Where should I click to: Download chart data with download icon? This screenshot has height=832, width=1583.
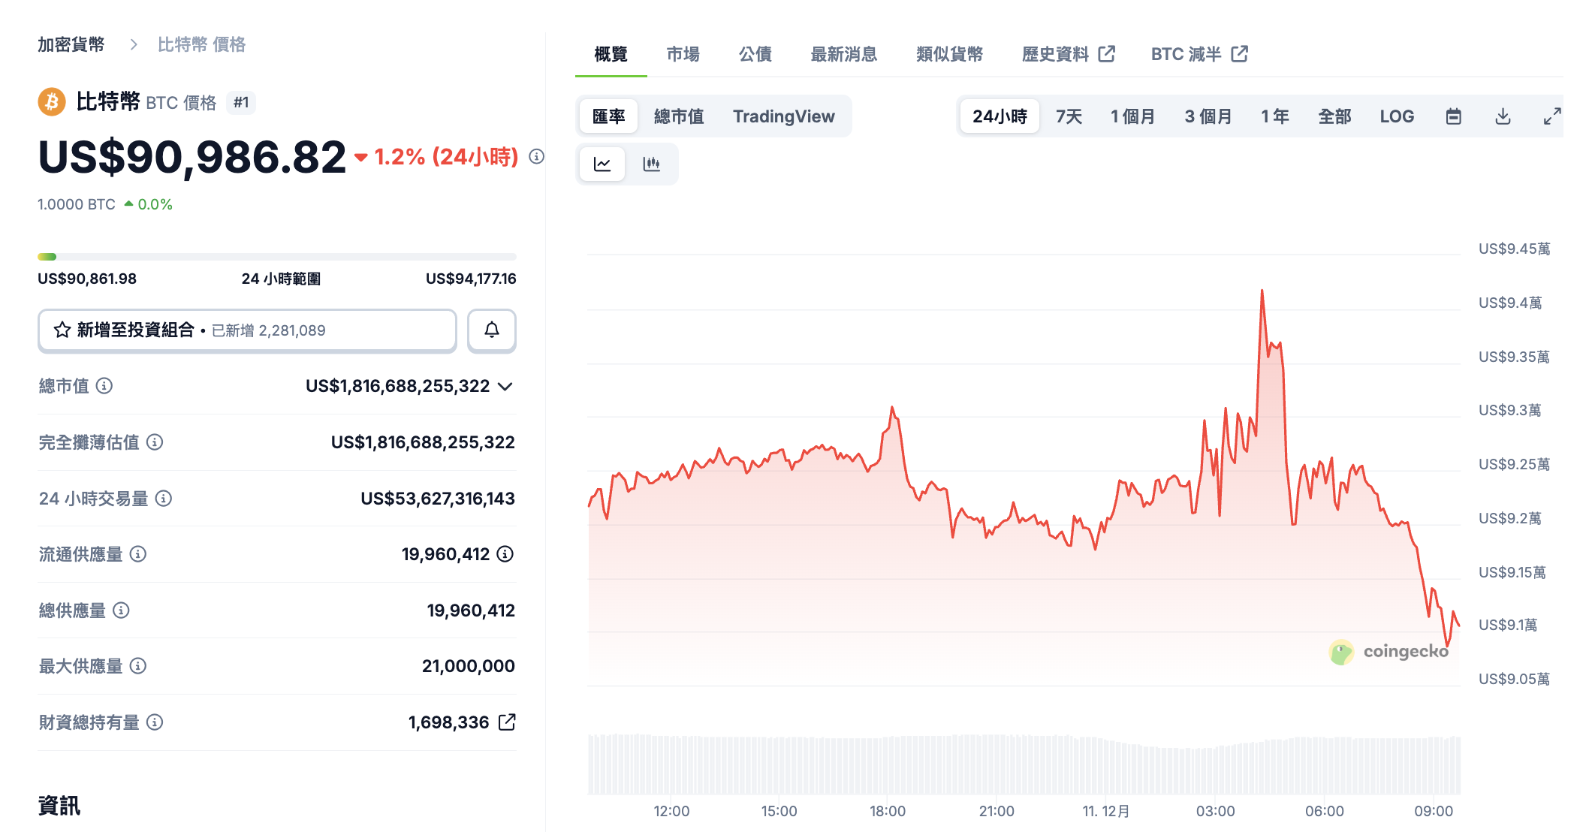[1503, 116]
